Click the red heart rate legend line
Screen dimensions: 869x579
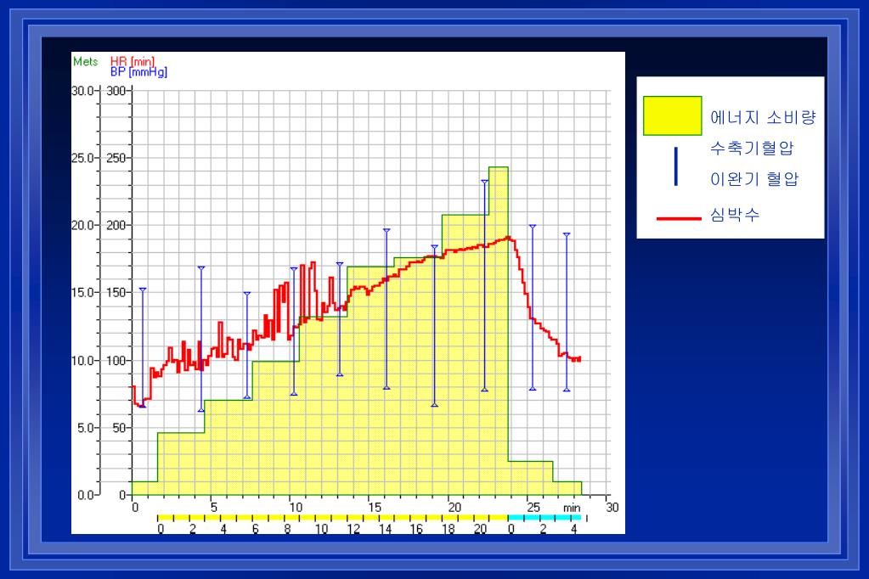(x=679, y=218)
